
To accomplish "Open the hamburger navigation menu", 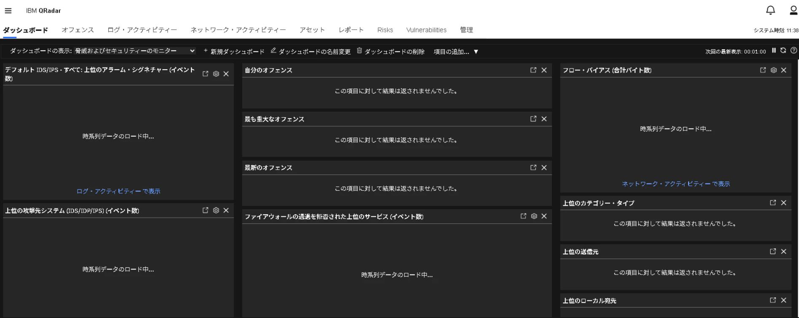I will click(8, 11).
